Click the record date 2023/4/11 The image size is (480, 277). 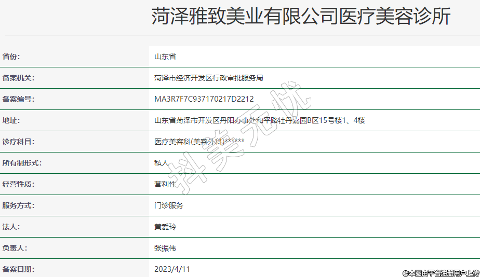tap(172, 269)
